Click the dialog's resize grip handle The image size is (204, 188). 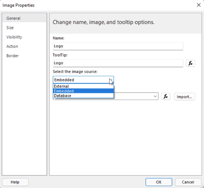pyautogui.click(x=203, y=187)
